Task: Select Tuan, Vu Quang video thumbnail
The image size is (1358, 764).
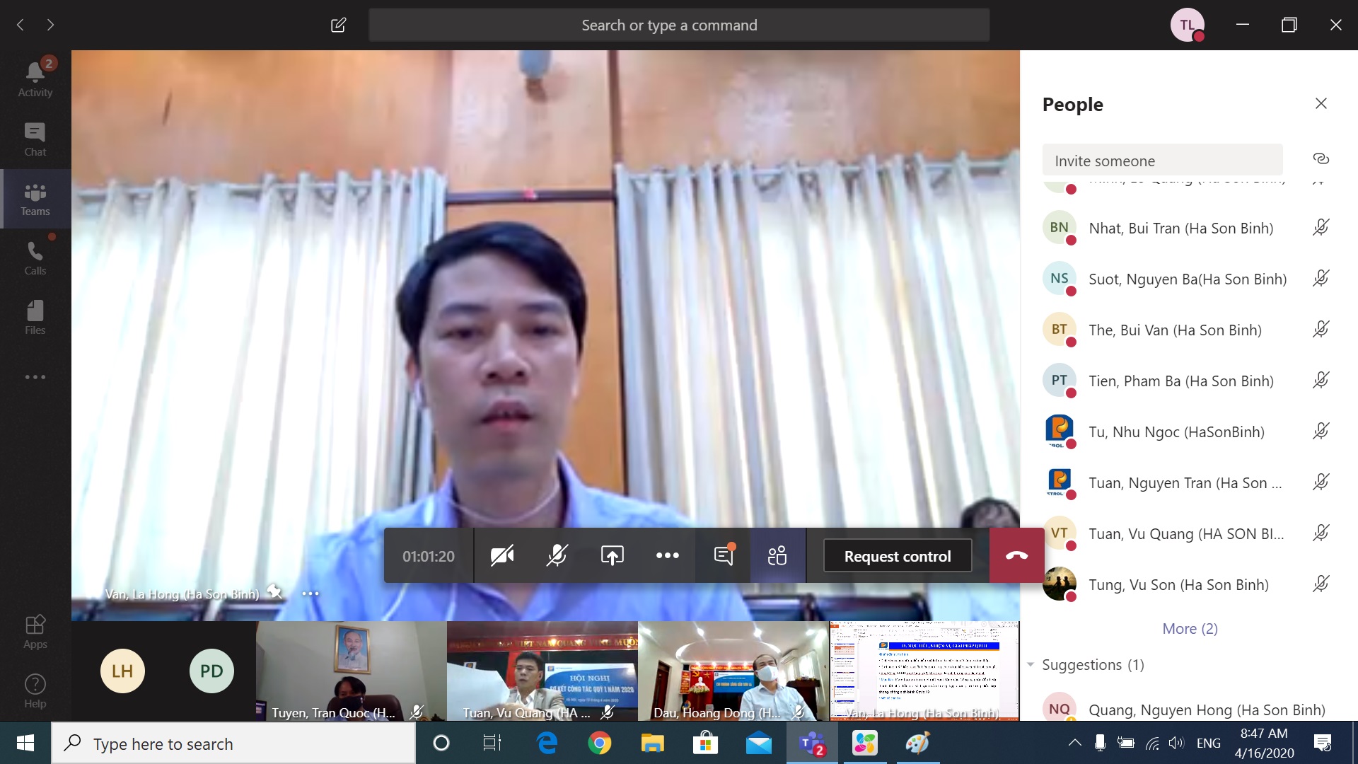Action: (542, 671)
